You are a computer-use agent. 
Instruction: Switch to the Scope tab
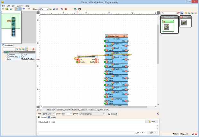(52, 117)
